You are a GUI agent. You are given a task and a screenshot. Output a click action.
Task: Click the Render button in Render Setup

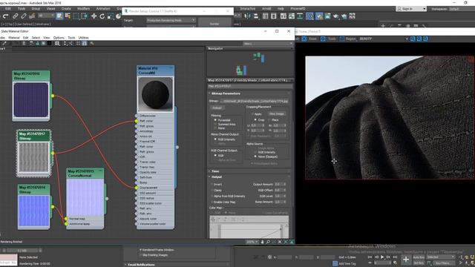coord(214,23)
